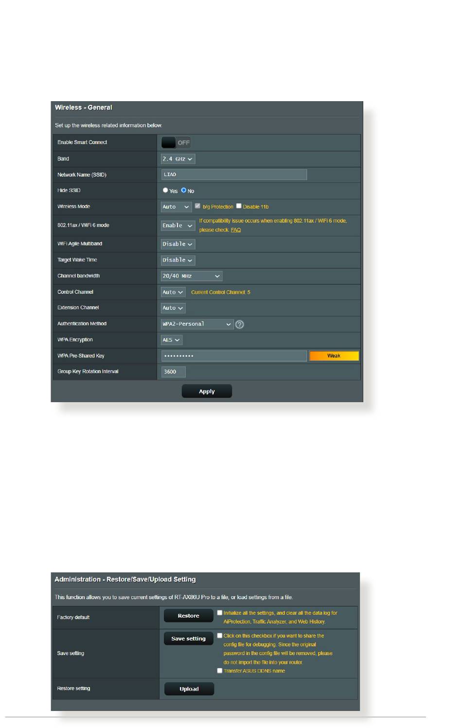The width and height of the screenshot is (462, 728).
Task: Toggle the Enable Smart Connect switch
Action: tap(176, 142)
